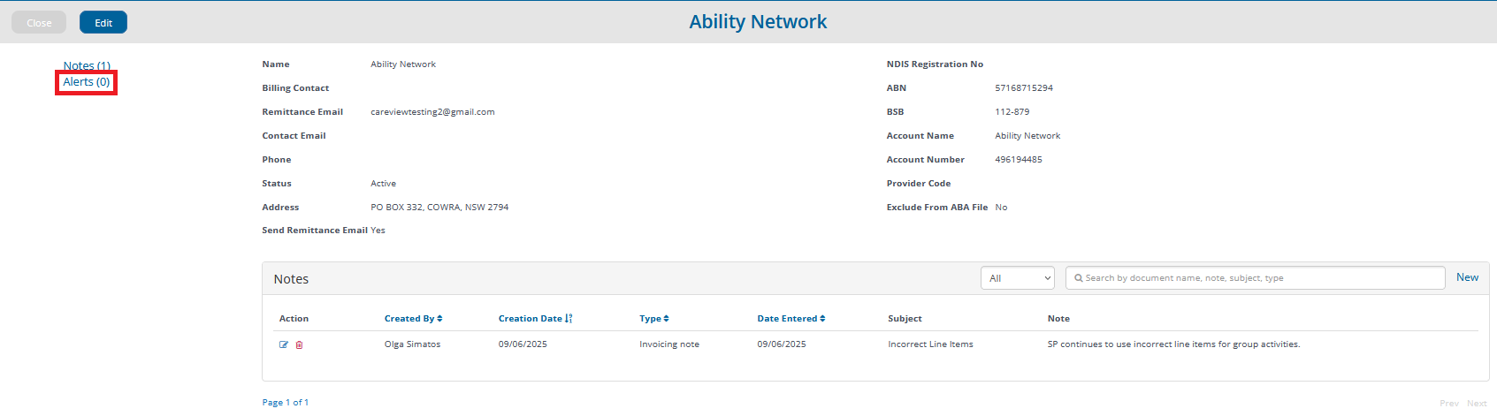
Task: Select the remittance email careviewtesting2@gmail.com
Action: (432, 112)
